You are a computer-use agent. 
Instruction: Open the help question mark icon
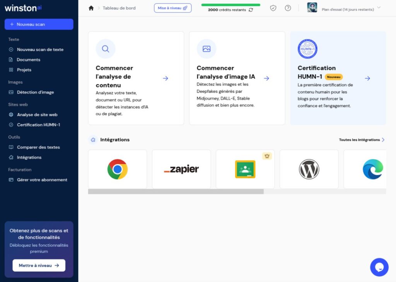(x=288, y=8)
